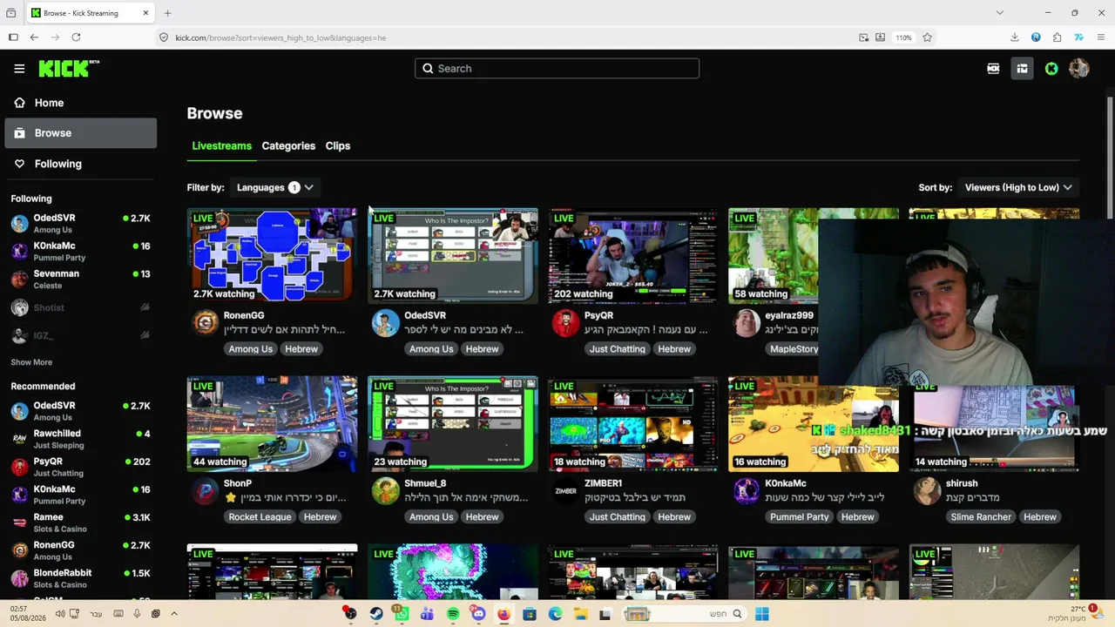
Task: Open the Languages filter dropdown
Action: pyautogui.click(x=274, y=187)
